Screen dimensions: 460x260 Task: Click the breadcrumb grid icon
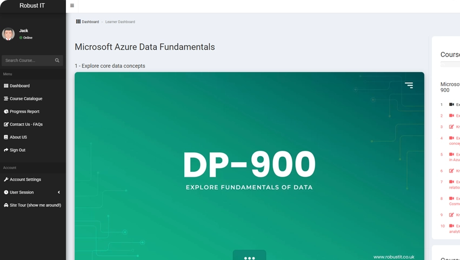point(78,22)
